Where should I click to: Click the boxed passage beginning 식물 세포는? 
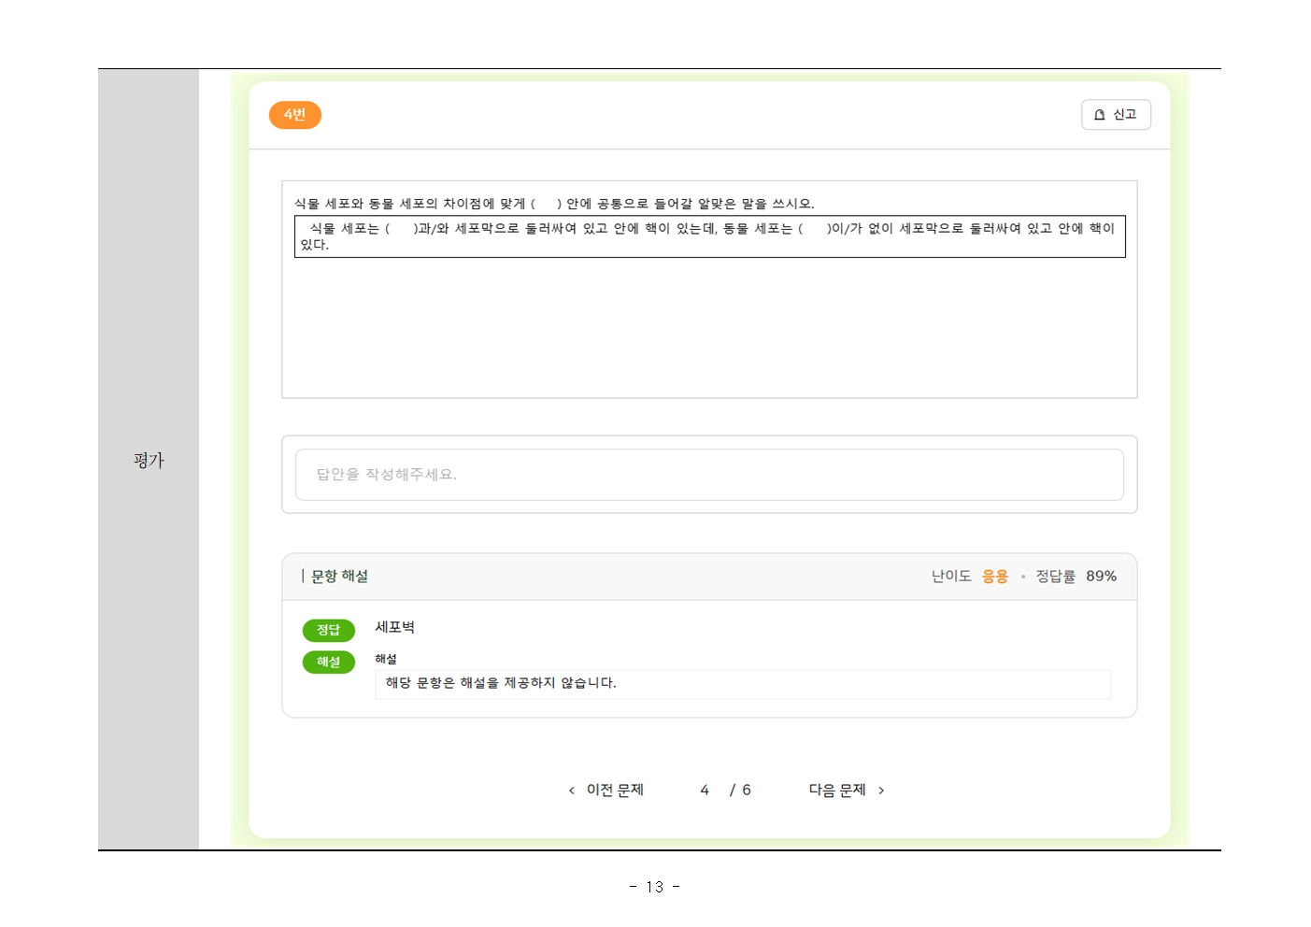pos(710,236)
